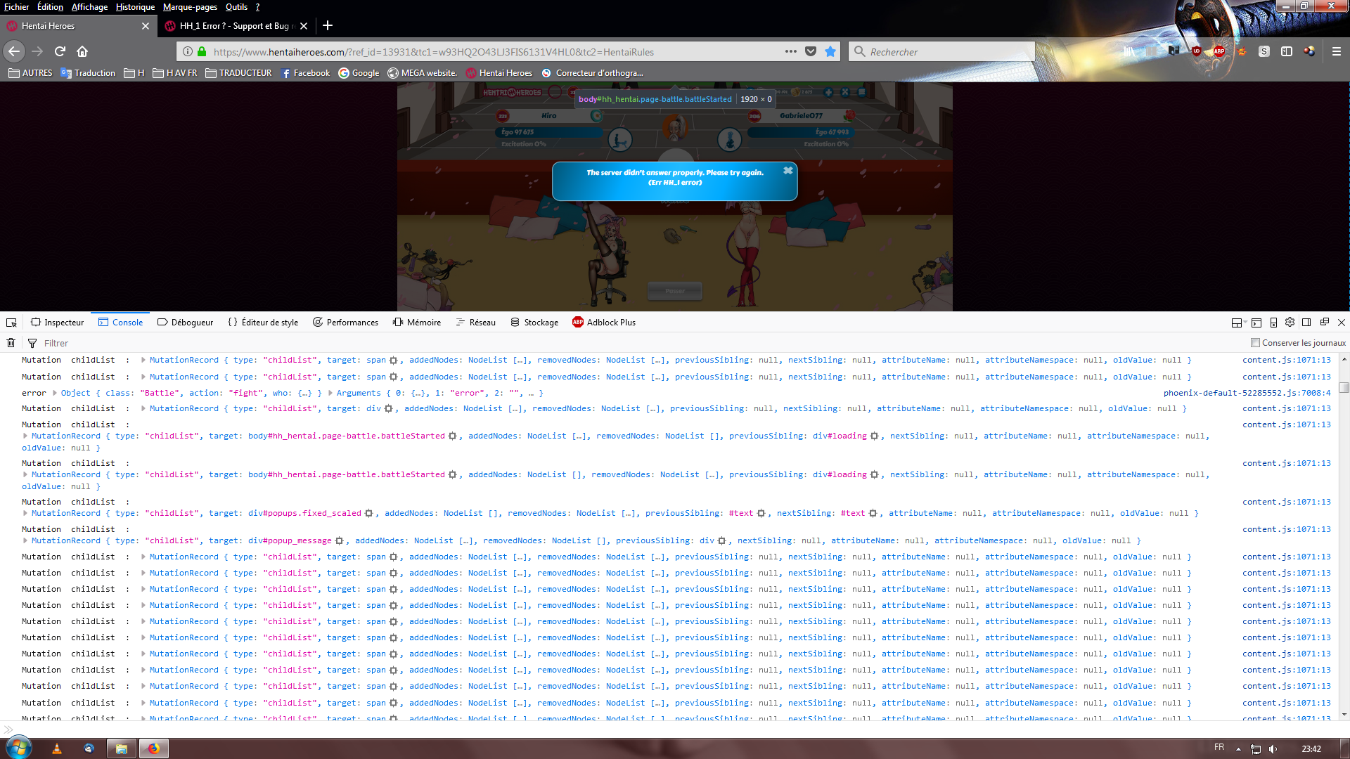Toggle responsive design mode icon
This screenshot has height=759, width=1350.
(x=1273, y=323)
